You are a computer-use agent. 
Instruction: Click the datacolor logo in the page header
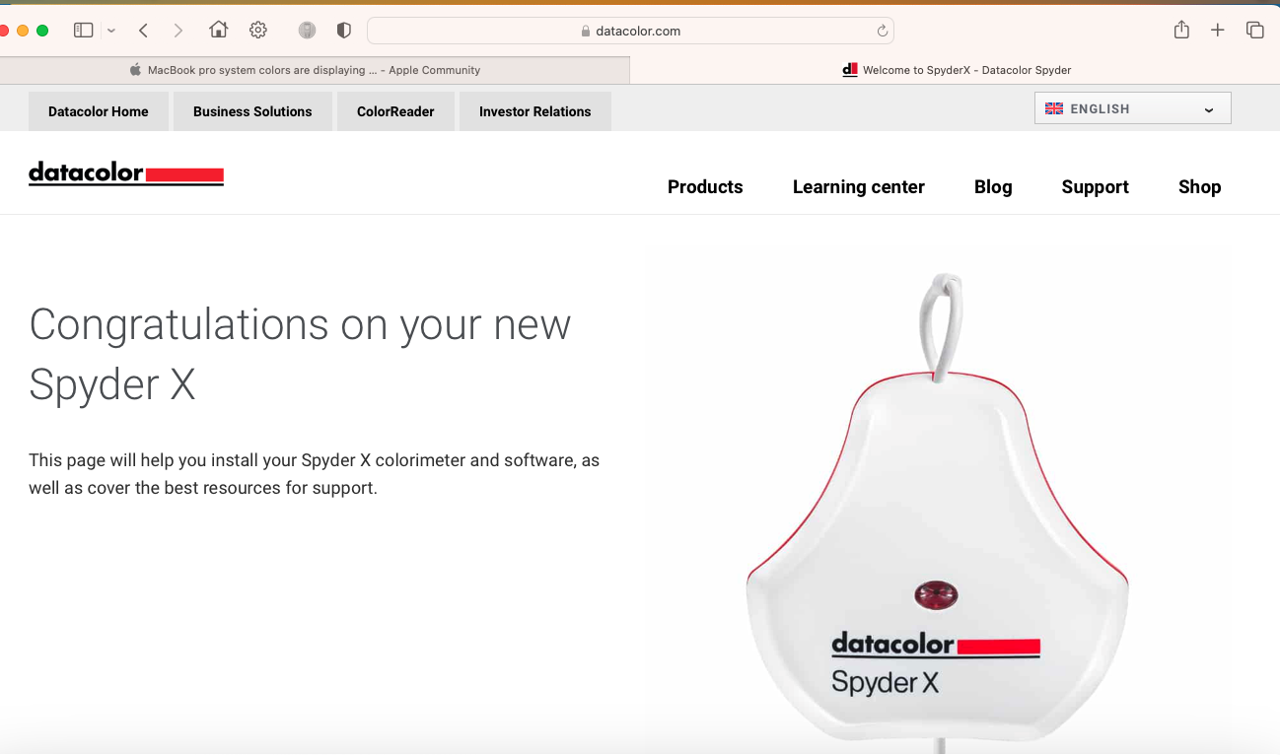tap(126, 173)
